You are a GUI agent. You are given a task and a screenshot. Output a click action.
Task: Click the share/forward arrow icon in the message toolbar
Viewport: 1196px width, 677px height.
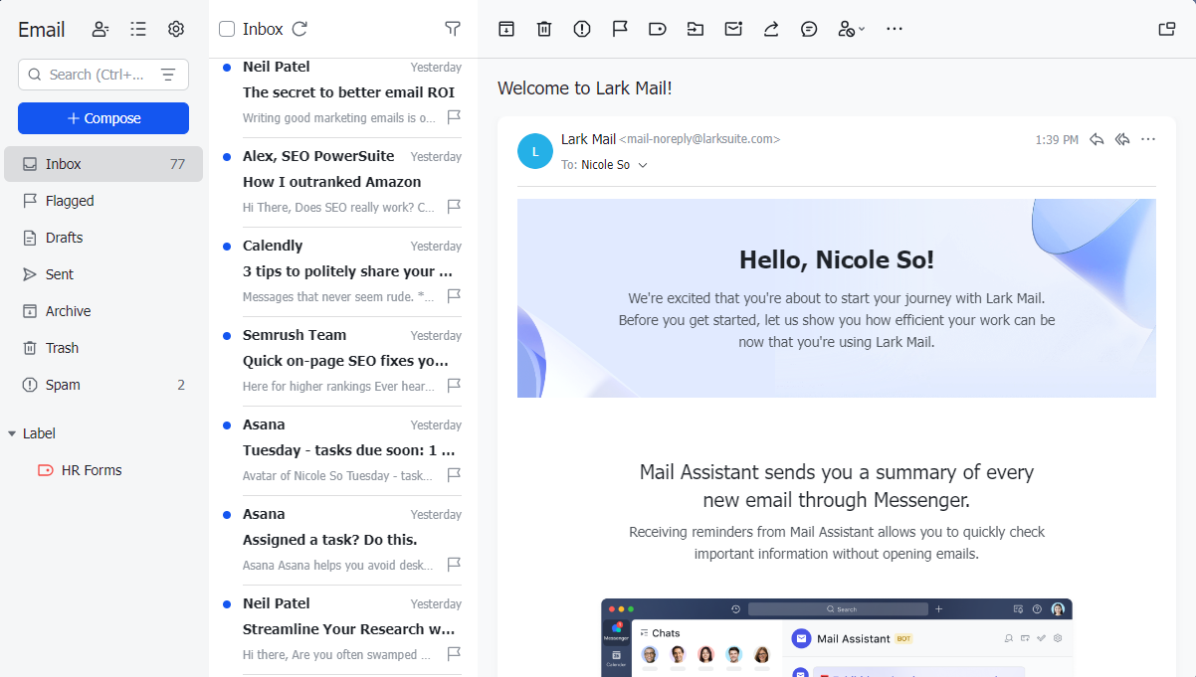pos(771,29)
